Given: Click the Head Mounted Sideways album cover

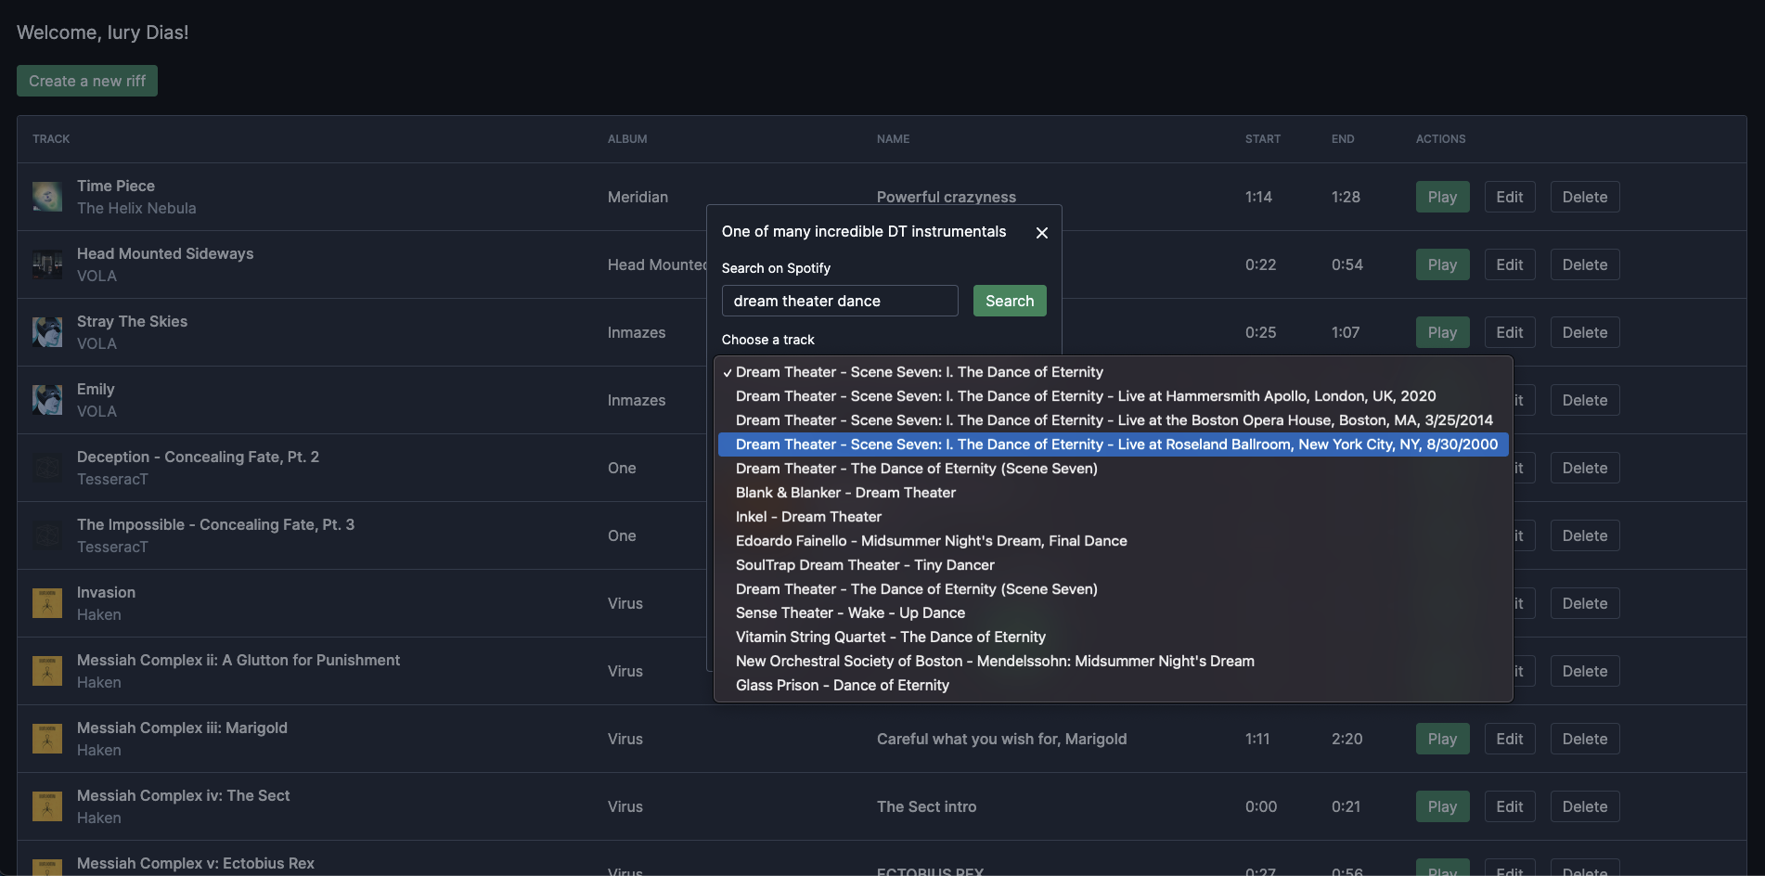Looking at the screenshot, I should pyautogui.click(x=47, y=264).
